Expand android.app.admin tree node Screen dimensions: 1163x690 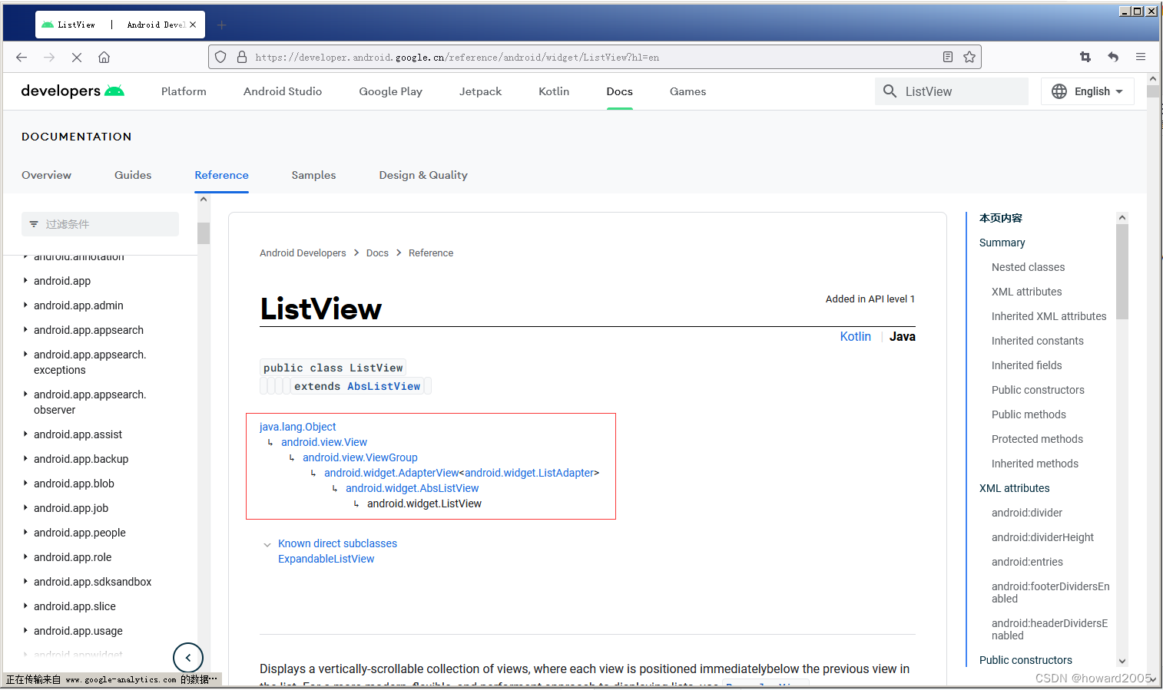pyautogui.click(x=25, y=305)
